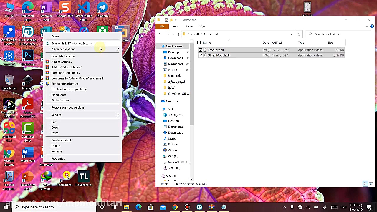Refresh the Cracked file folder view

[299, 34]
